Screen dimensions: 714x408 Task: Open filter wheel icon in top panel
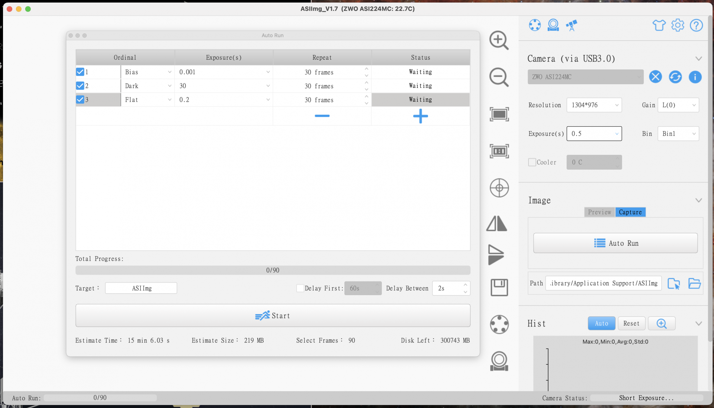535,25
